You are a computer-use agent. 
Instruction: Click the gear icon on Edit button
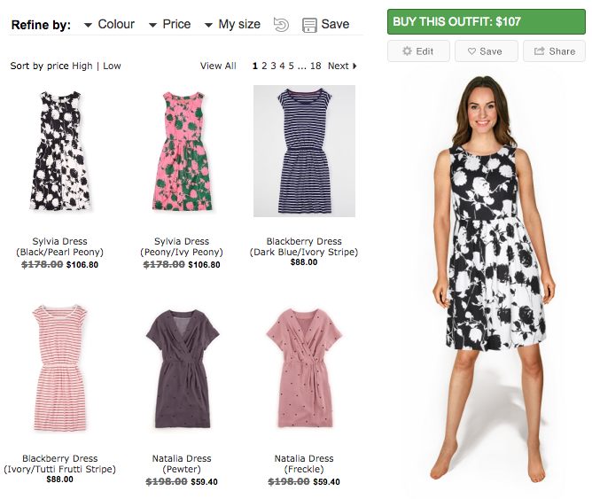click(x=408, y=51)
